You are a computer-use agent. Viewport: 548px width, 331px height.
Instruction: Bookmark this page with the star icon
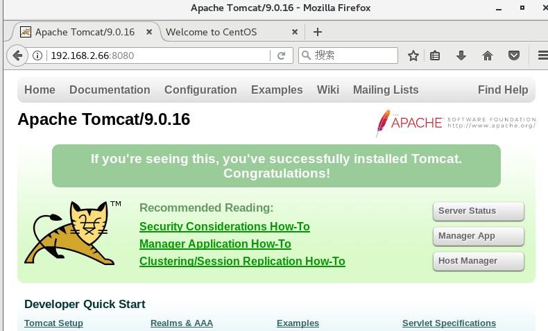tap(413, 56)
